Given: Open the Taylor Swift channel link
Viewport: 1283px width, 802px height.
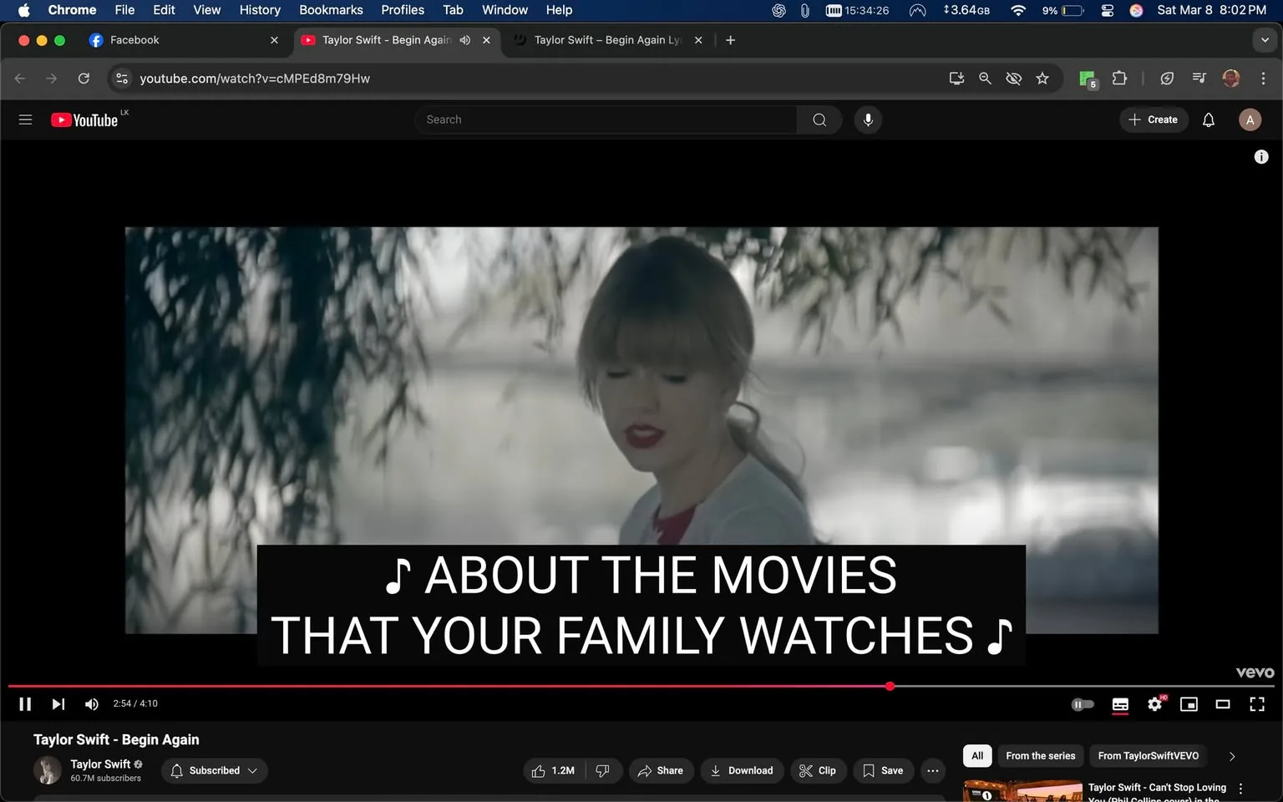Looking at the screenshot, I should pyautogui.click(x=99, y=764).
